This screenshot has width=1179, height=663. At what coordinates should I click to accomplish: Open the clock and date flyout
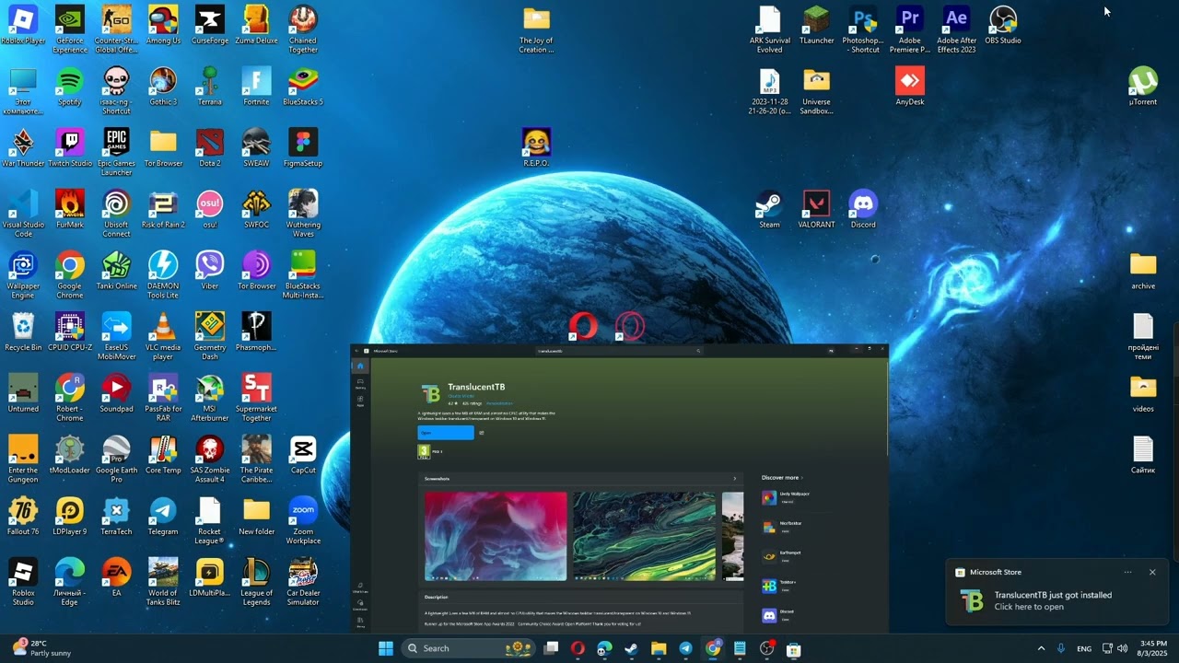[1153, 648]
